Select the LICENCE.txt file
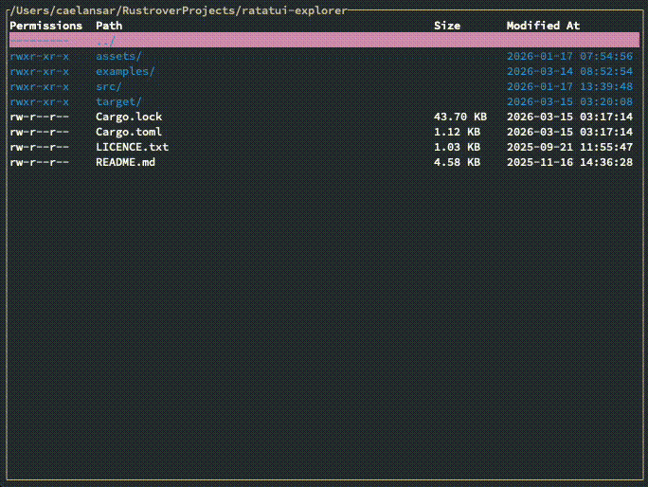648x487 pixels. coord(133,147)
